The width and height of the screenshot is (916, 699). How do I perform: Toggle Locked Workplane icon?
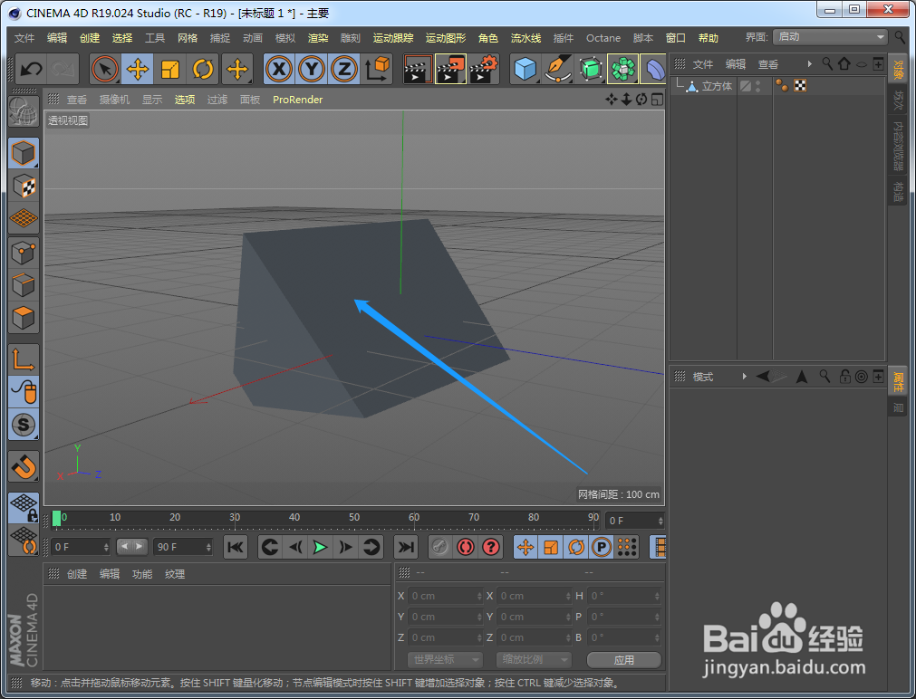tap(24, 507)
